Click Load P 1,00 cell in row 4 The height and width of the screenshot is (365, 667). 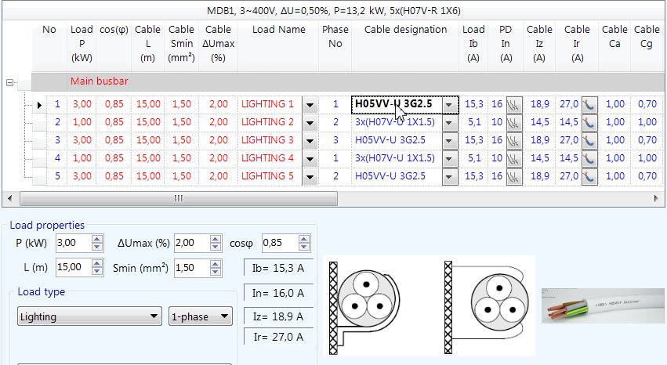tap(82, 158)
